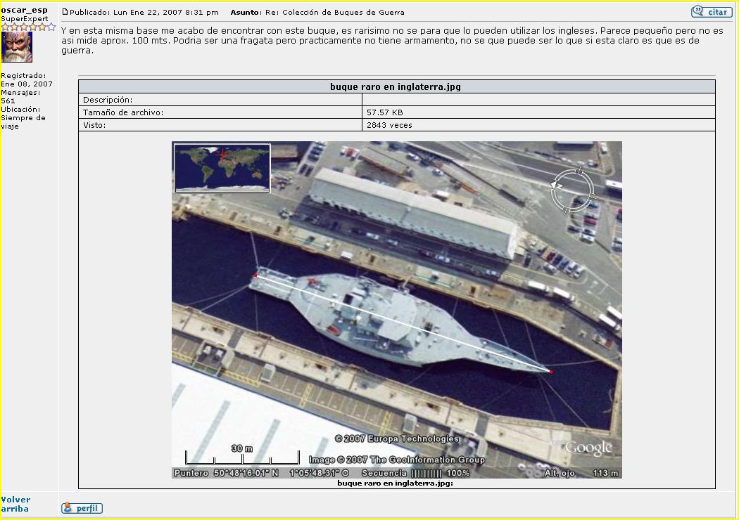Viewport: 739px width, 520px height.
Task: Click the red crosshair on the world mini-map
Action: pos(223,154)
